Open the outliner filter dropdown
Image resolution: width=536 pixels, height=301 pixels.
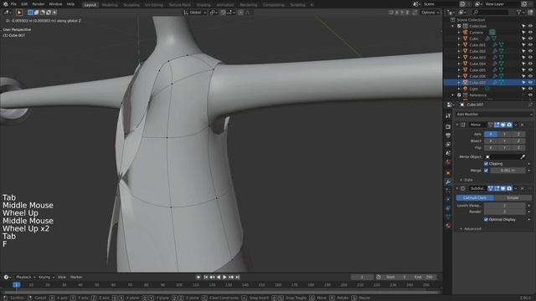coord(520,13)
